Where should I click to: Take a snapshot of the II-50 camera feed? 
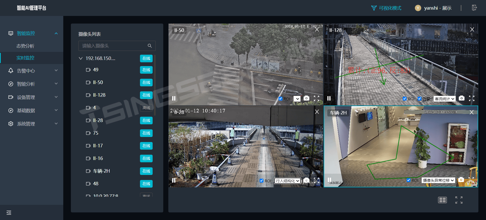point(306,98)
